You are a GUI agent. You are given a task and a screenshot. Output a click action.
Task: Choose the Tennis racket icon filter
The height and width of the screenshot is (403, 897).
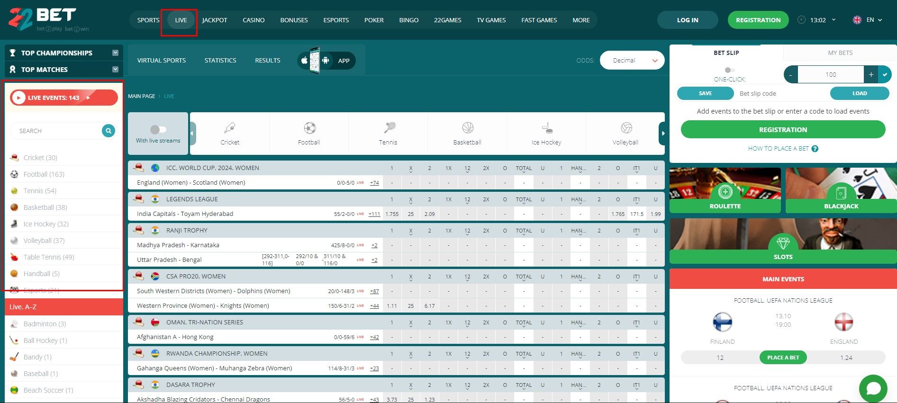click(389, 128)
